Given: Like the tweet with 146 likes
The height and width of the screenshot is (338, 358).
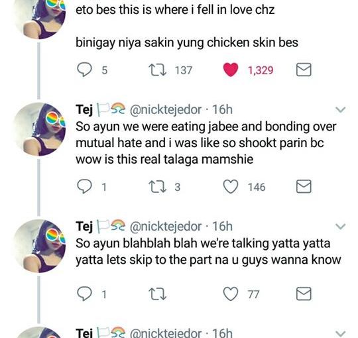Looking at the screenshot, I should (x=231, y=186).
